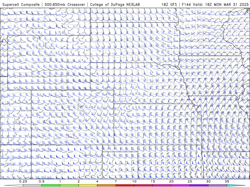Click the violet 25–30 color bar segment
The image size is (250, 187).
199,185
